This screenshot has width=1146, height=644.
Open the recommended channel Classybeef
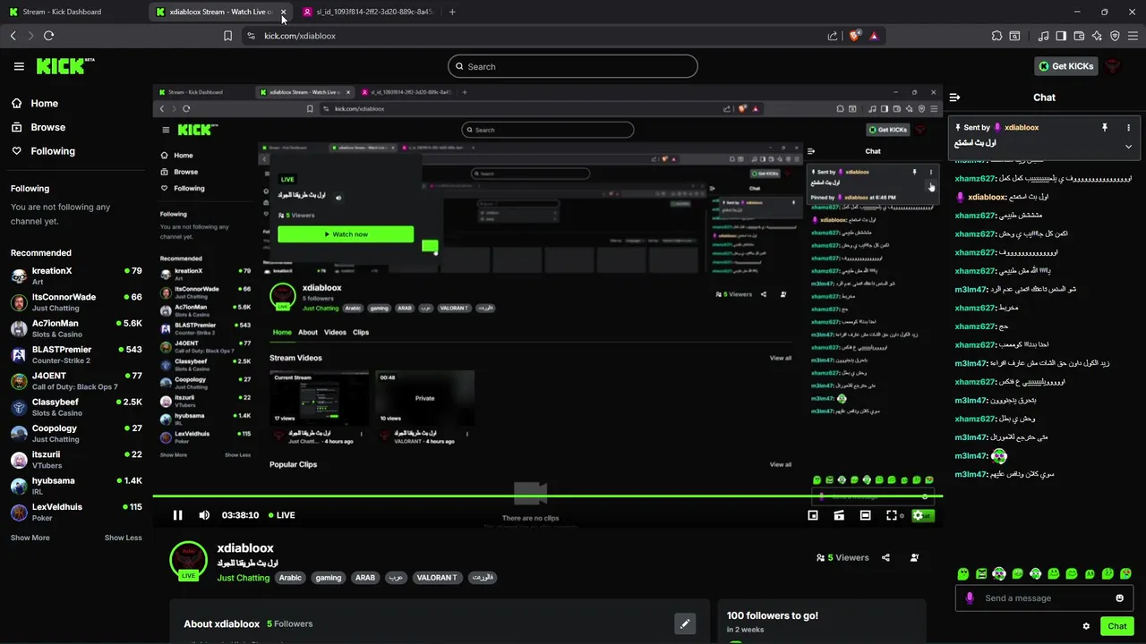[76, 407]
